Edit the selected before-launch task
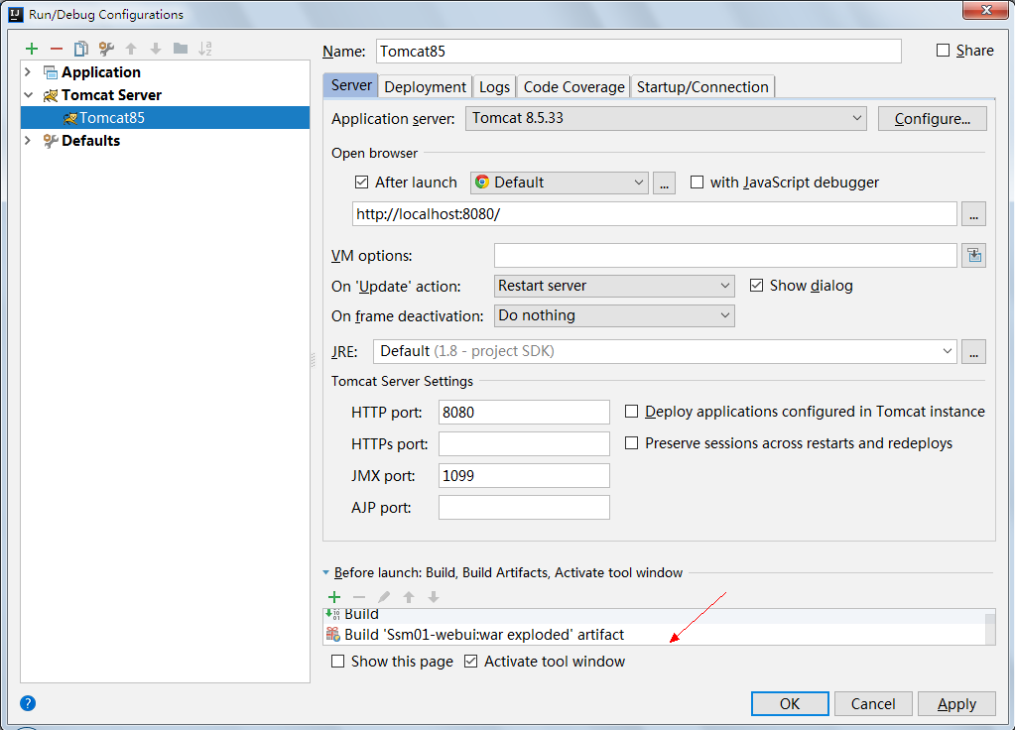The width and height of the screenshot is (1015, 730). click(384, 597)
